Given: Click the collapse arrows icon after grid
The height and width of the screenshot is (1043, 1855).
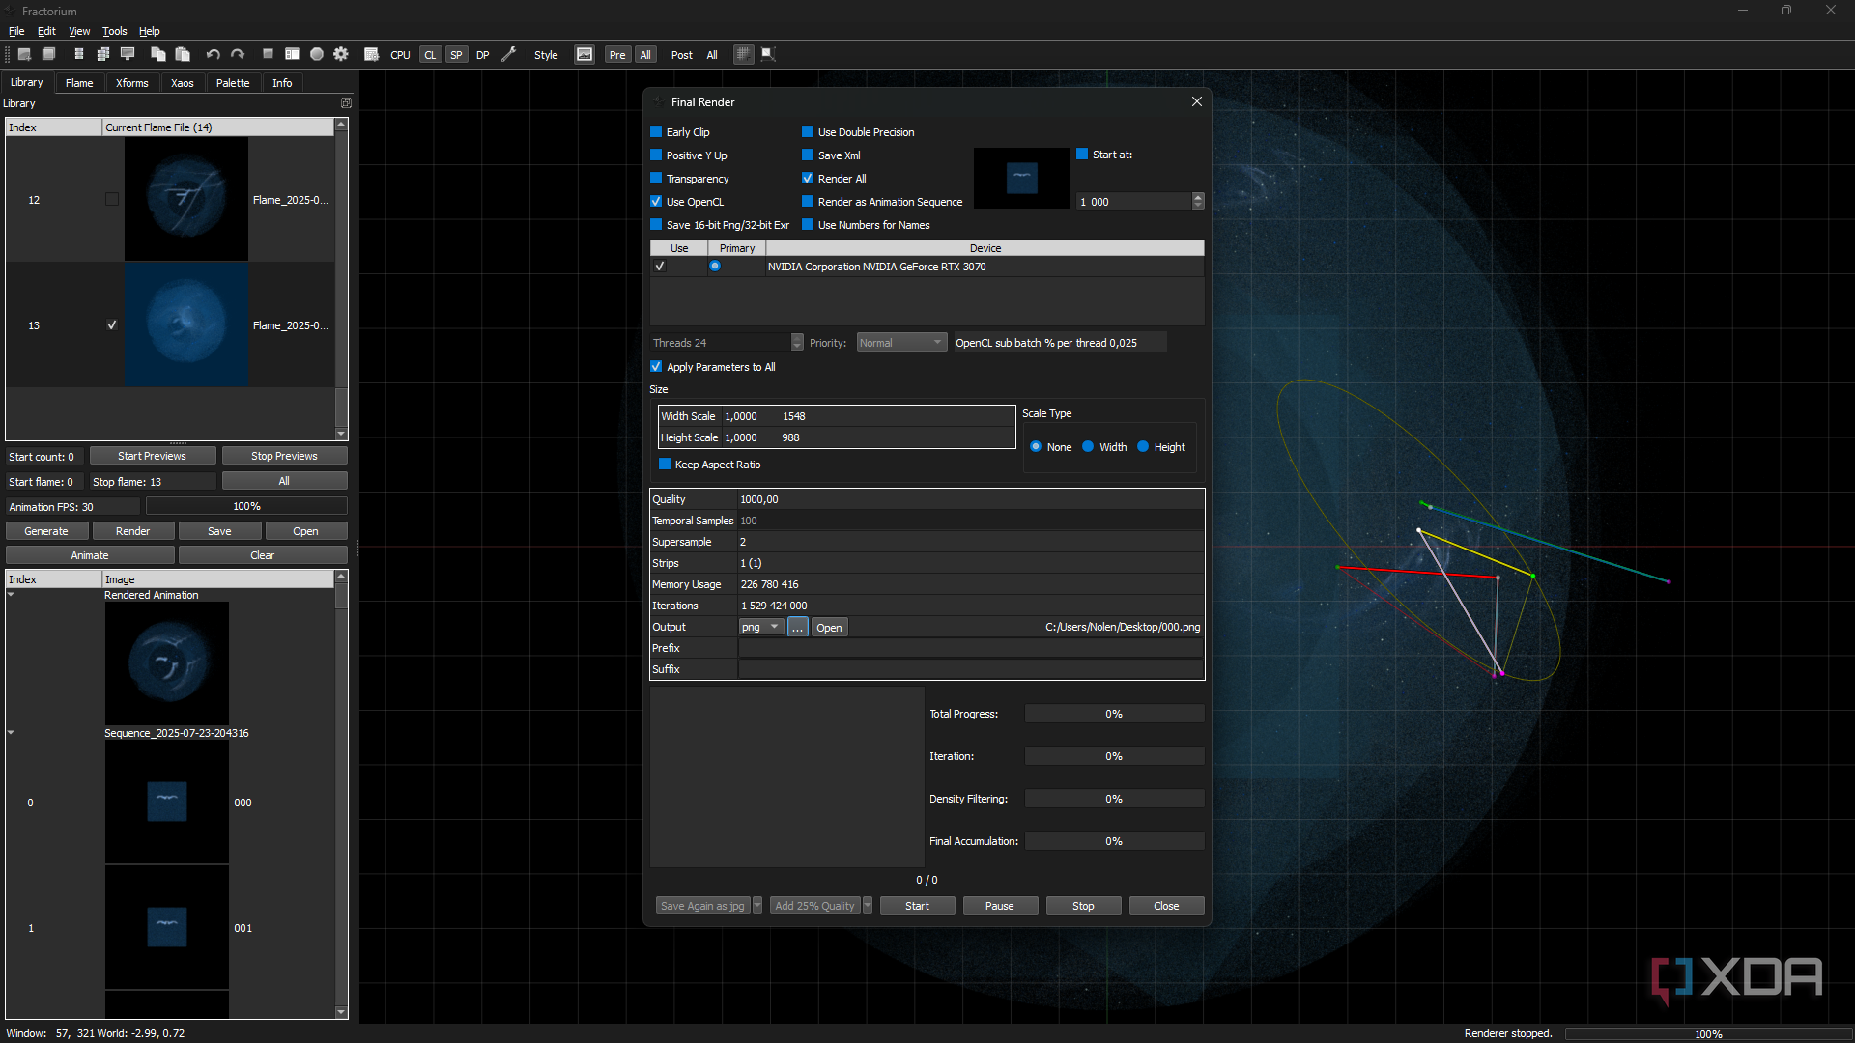Looking at the screenshot, I should pos(768,55).
